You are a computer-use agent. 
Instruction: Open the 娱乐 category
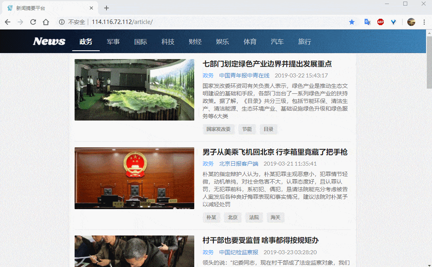click(x=222, y=42)
